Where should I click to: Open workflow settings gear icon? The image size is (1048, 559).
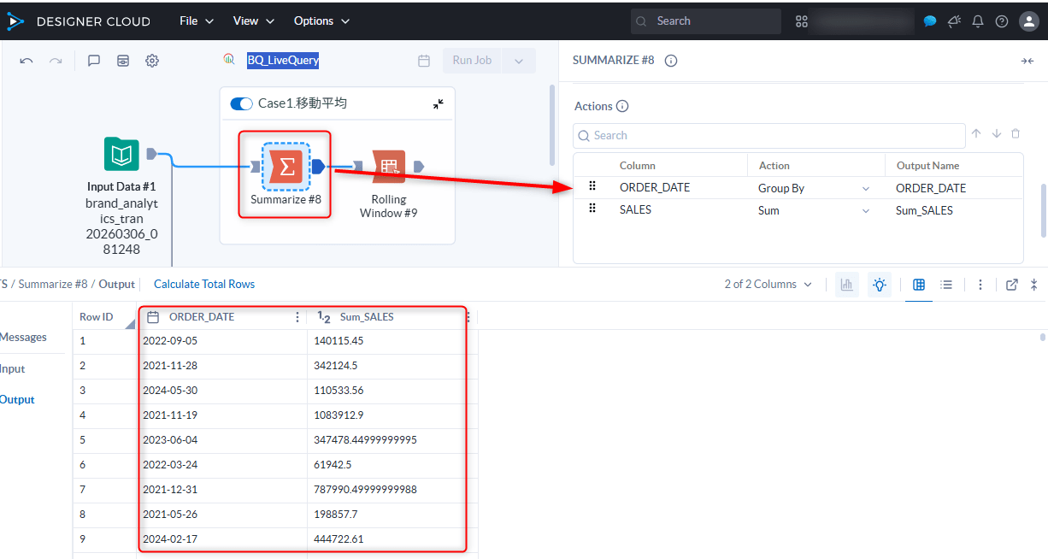tap(152, 61)
